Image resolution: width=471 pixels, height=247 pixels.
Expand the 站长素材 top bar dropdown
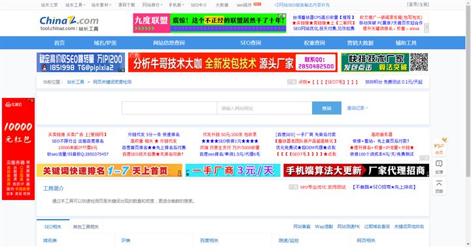101,5
